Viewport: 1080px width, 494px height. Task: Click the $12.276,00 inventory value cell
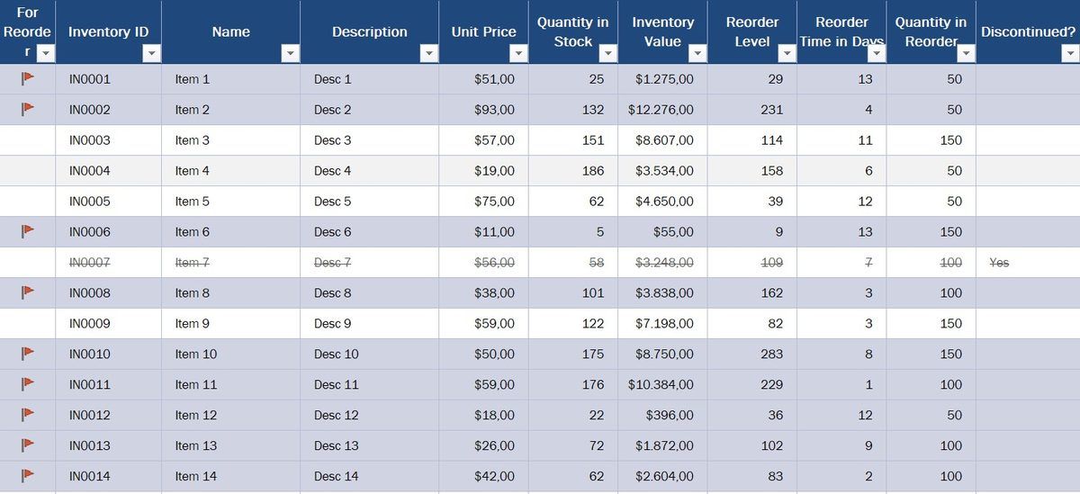point(661,110)
